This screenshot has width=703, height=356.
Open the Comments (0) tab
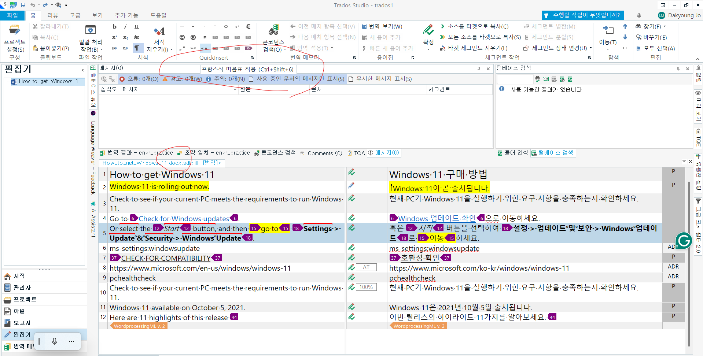click(x=321, y=153)
